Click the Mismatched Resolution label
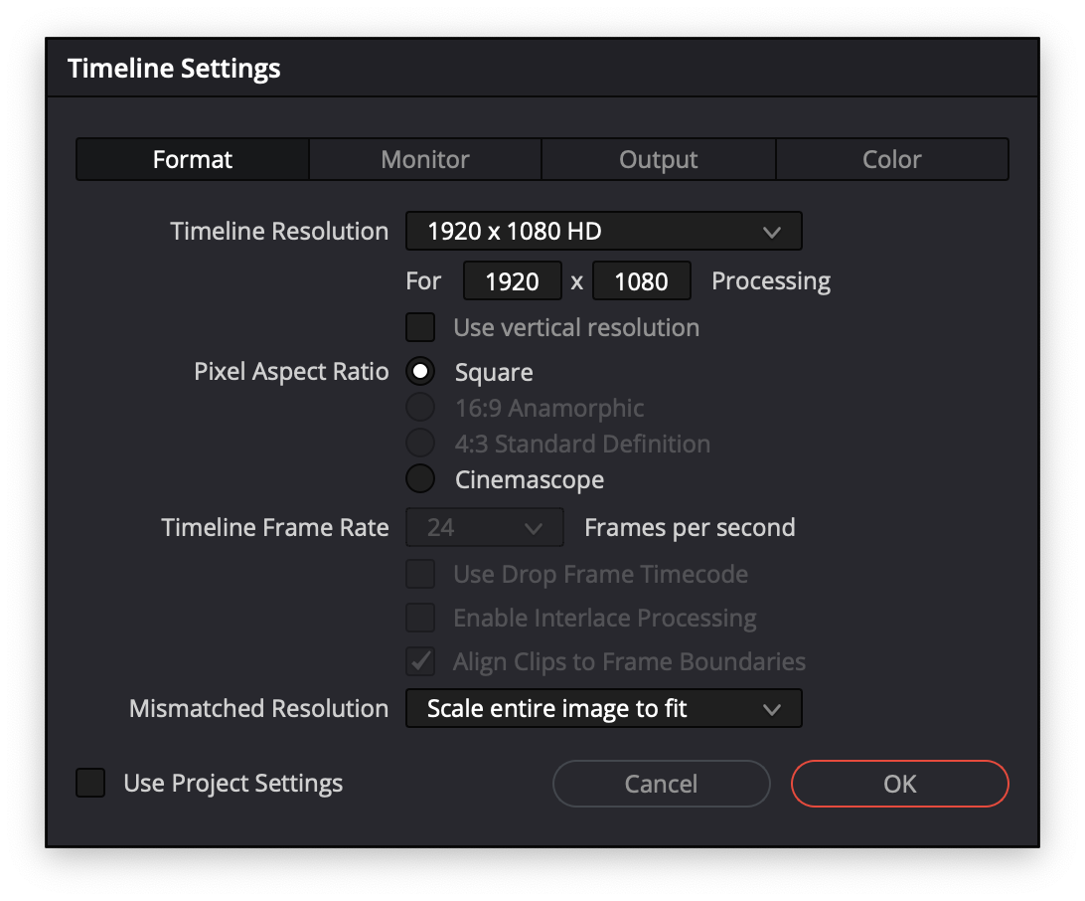The image size is (1085, 901). click(x=258, y=708)
